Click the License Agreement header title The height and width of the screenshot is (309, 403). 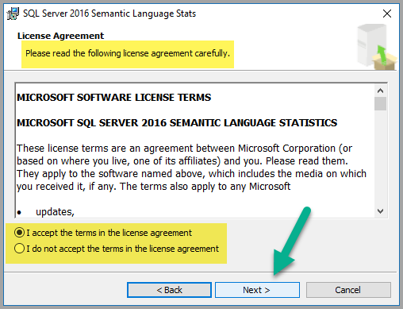pyautogui.click(x=60, y=36)
